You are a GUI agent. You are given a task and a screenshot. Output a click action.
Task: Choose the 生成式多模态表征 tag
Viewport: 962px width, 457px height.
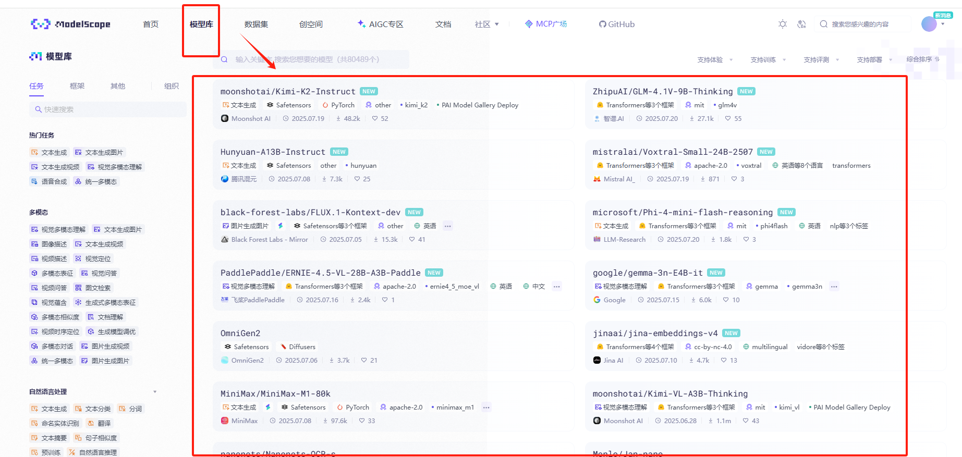[105, 302]
